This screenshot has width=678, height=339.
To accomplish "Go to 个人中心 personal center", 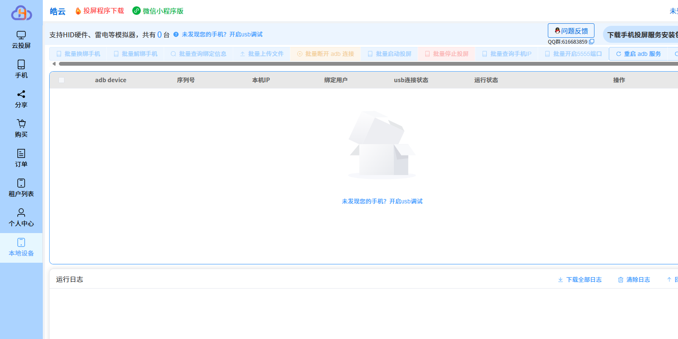I will pos(21,218).
